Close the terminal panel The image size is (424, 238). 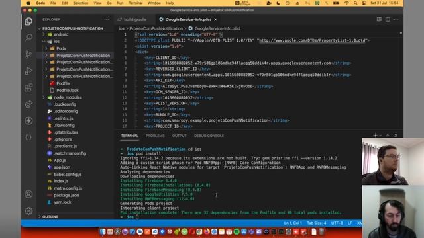tap(396, 135)
